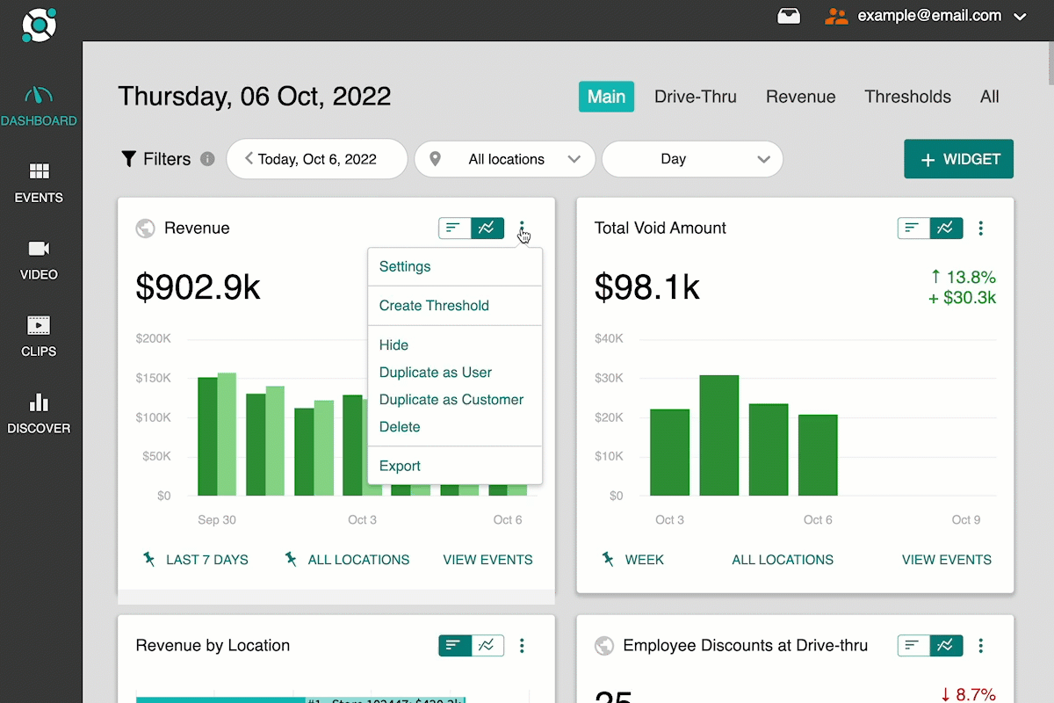Open Total Void Amount widget options menu

[981, 228]
